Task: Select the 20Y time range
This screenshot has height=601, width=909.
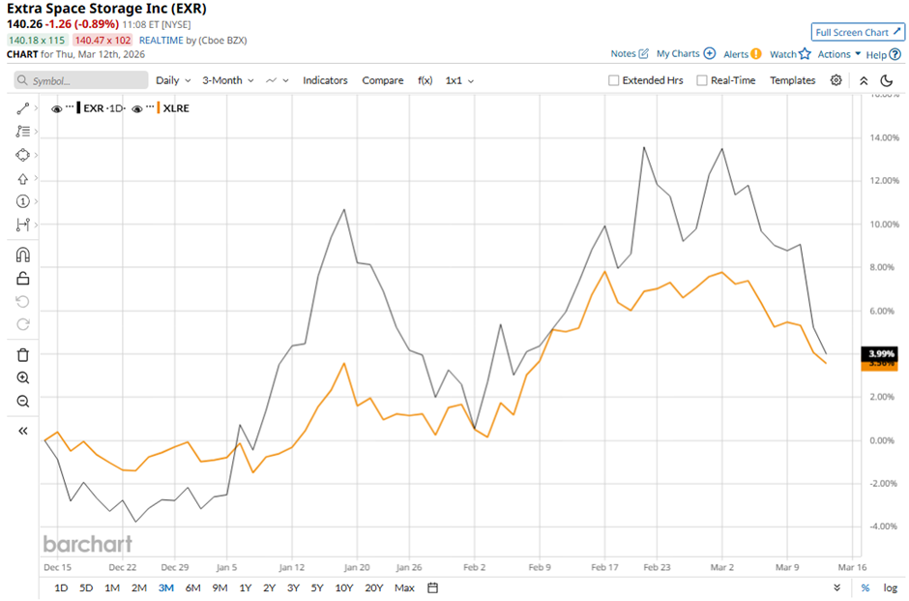Action: [374, 587]
